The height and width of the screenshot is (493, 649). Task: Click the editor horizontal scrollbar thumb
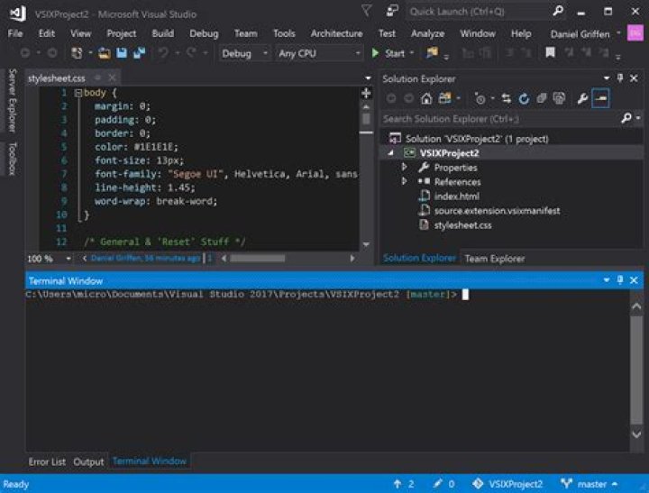click(x=258, y=259)
